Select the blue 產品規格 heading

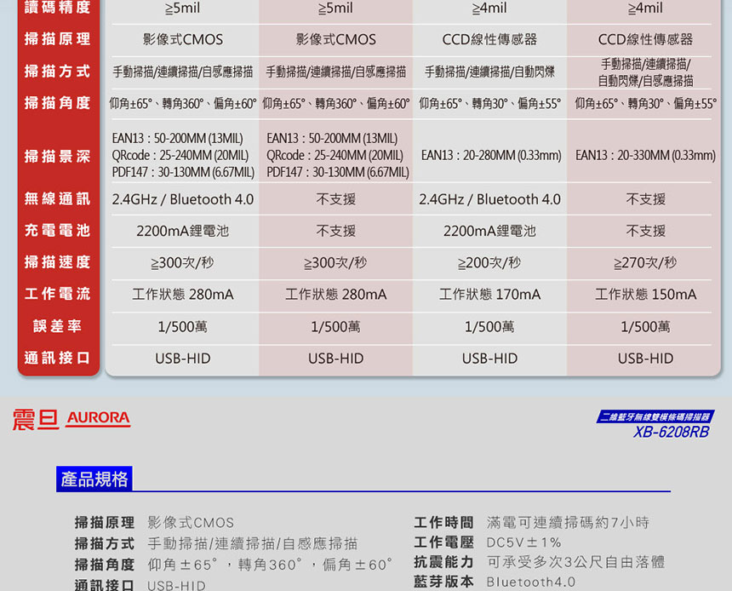[x=94, y=479]
